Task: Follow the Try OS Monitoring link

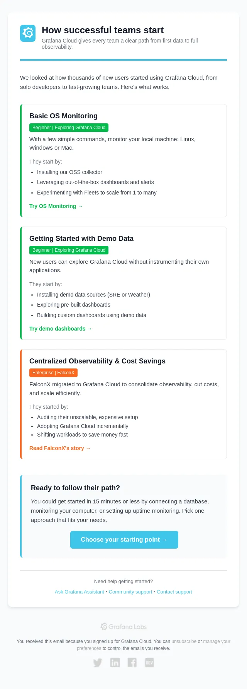Action: point(56,206)
